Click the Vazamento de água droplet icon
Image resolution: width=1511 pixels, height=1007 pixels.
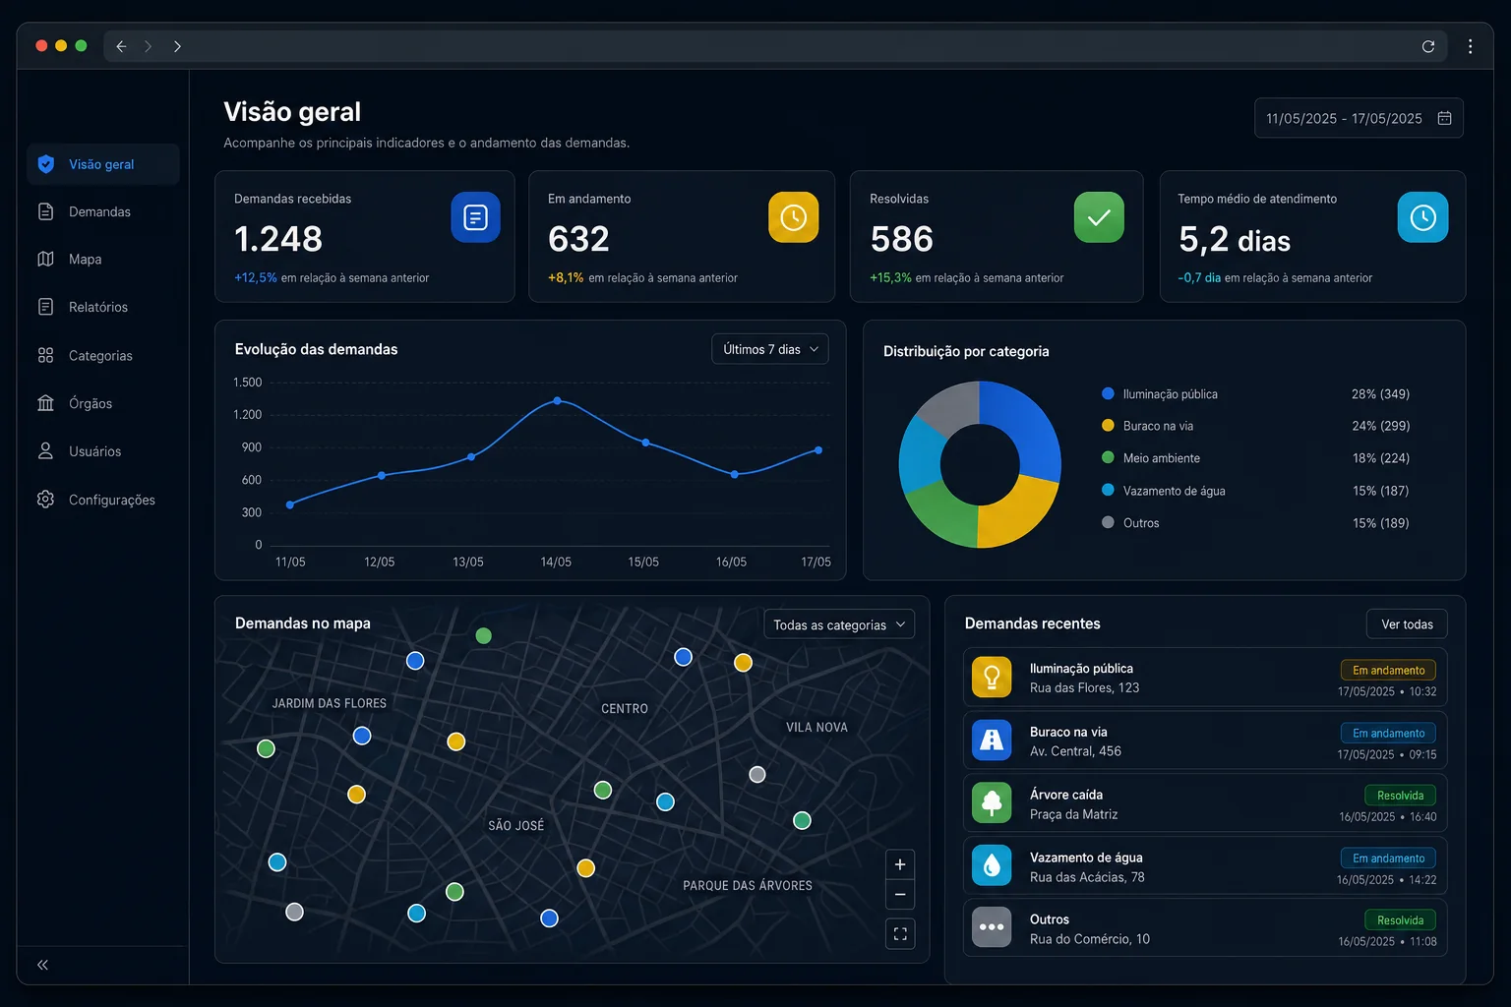tap(992, 865)
